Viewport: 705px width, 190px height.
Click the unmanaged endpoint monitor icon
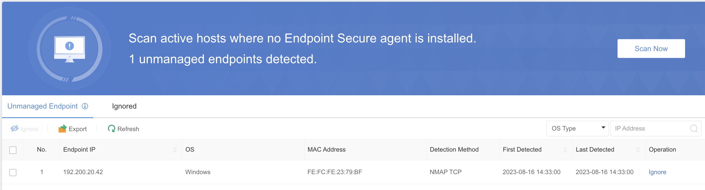(70, 49)
